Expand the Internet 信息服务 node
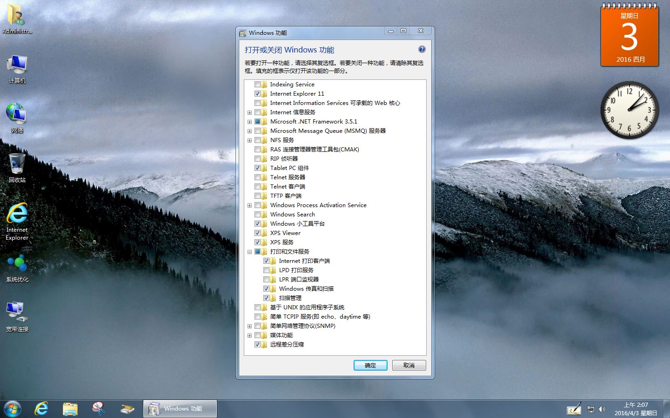The width and height of the screenshot is (670, 418). pyautogui.click(x=249, y=112)
